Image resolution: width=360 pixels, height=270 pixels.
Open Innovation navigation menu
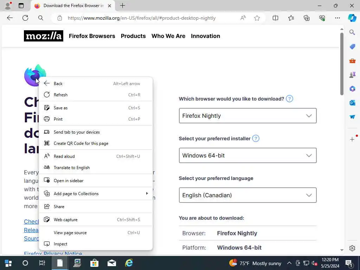[x=205, y=36]
